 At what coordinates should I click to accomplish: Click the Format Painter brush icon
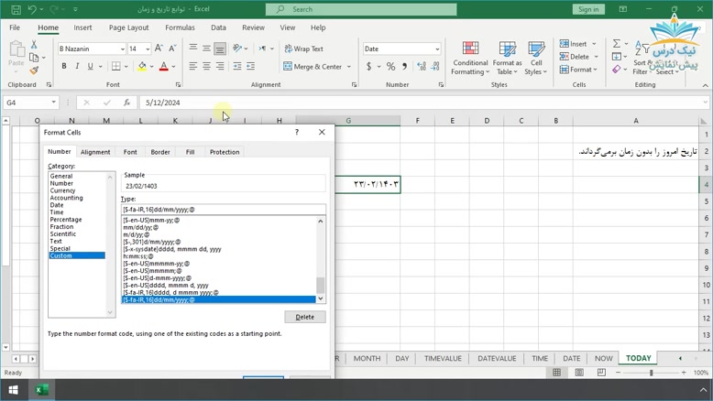point(34,70)
